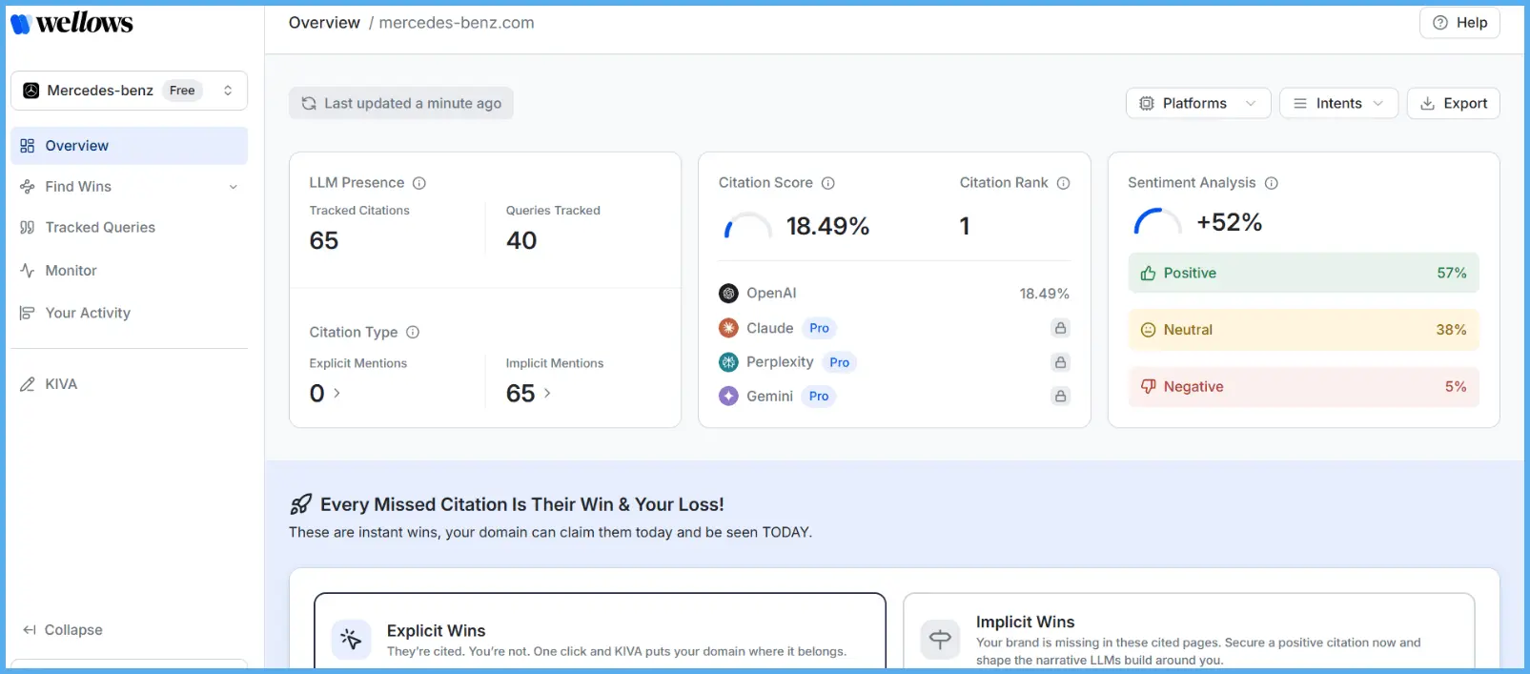Click mercedes-benz.com in the breadcrumb
This screenshot has height=674, width=1530.
457,23
